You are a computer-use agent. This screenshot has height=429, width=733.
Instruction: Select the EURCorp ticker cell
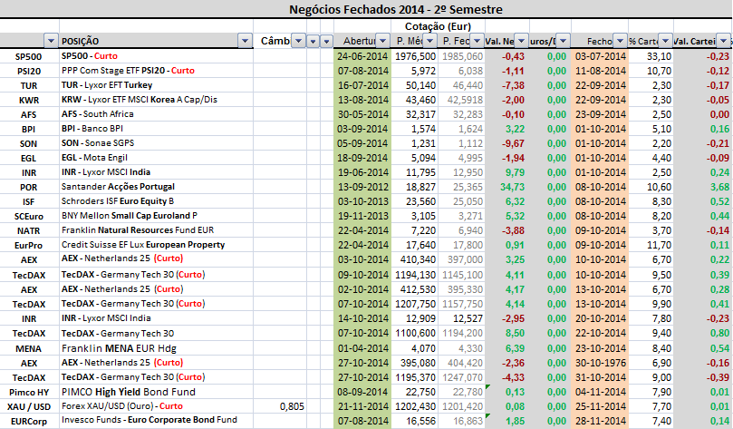(29, 421)
